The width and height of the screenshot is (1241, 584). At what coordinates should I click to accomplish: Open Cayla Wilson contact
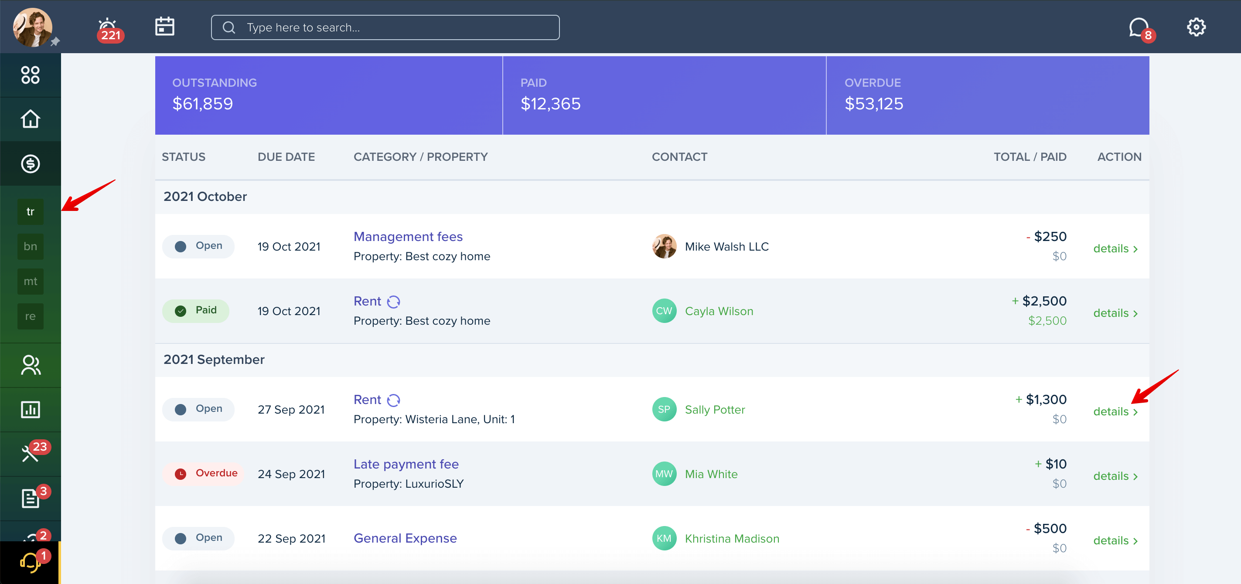click(719, 311)
